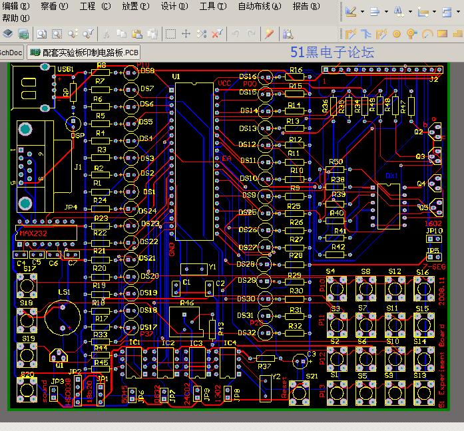This screenshot has height=431, width=464.
Task: Expand the place dimension tools dropdown arrow
Action: coord(434,12)
